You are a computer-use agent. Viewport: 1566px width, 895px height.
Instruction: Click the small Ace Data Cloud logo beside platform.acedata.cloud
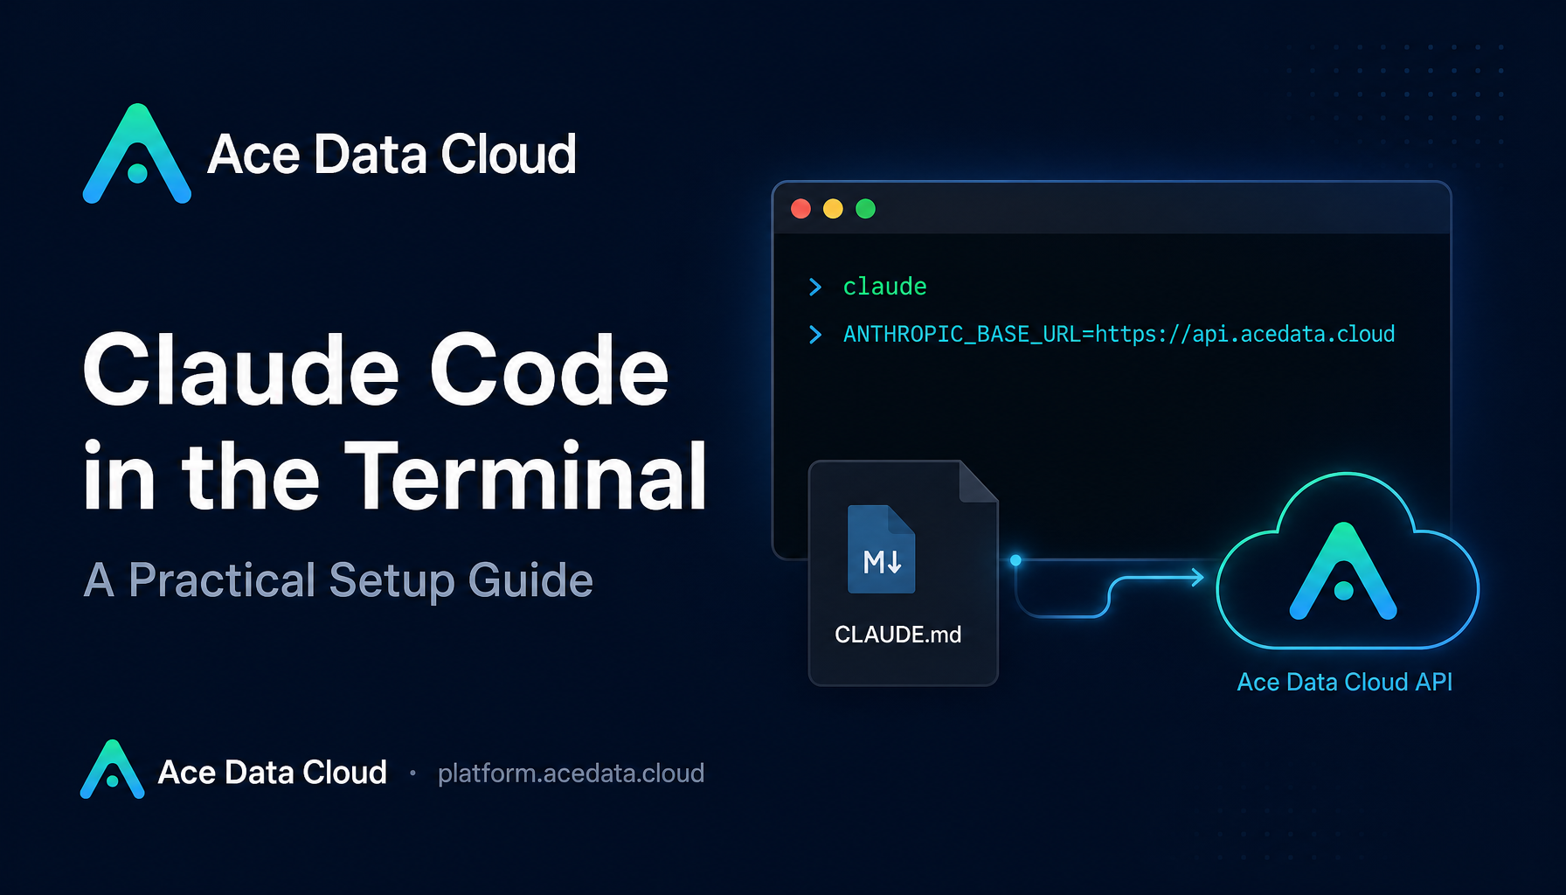112,770
